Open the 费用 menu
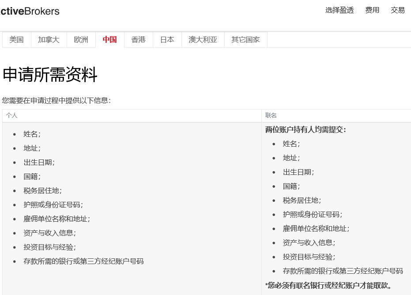 372,10
